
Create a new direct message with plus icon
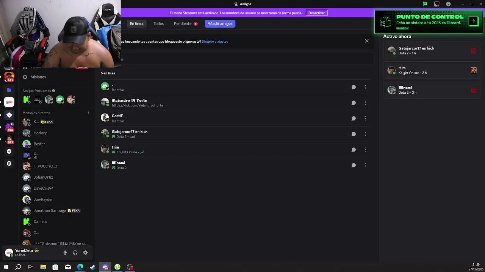(89, 113)
